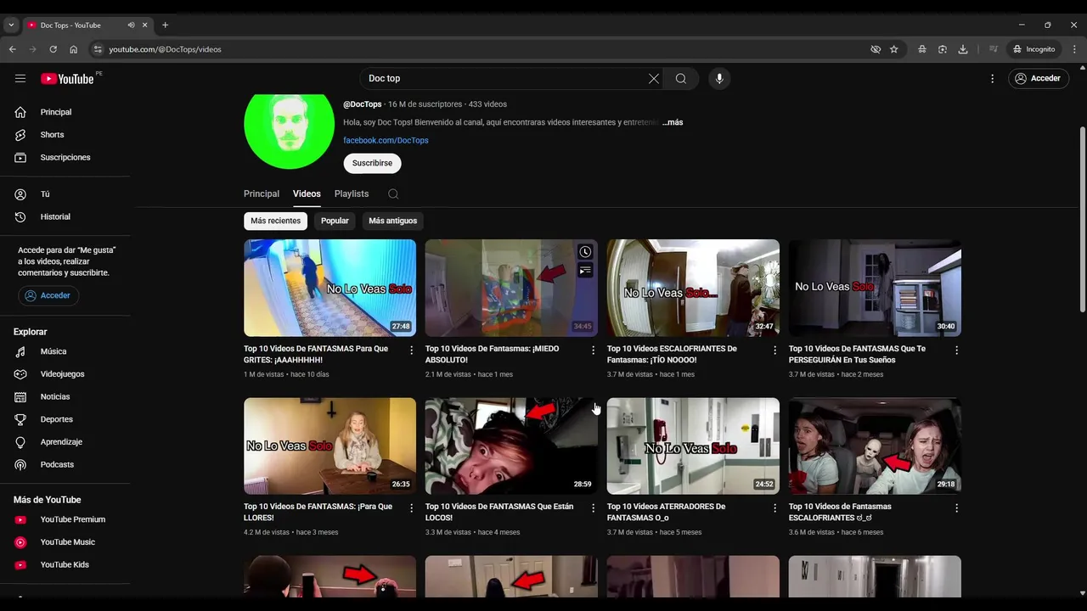Click the YouTube logo home link
The width and height of the screenshot is (1087, 611).
point(67,78)
